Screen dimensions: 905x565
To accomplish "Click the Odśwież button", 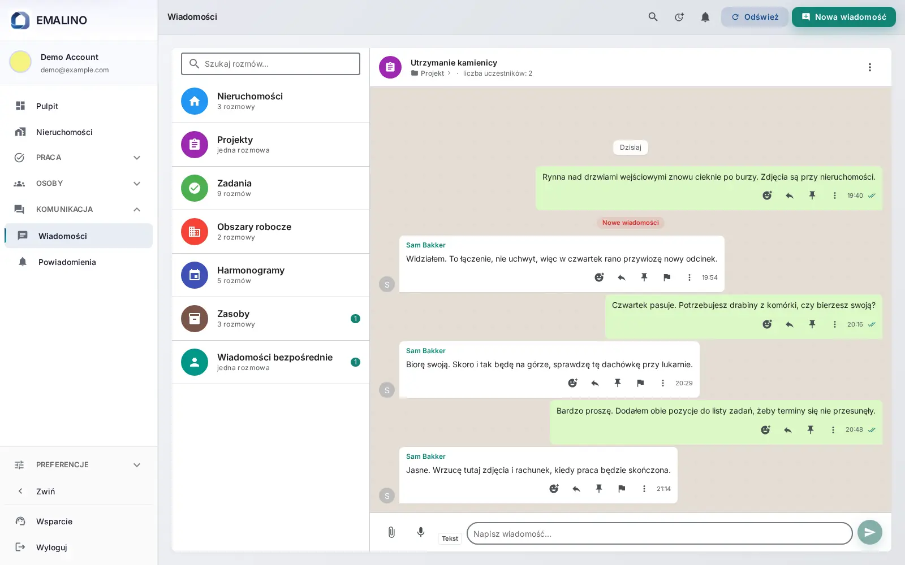I will click(x=755, y=17).
